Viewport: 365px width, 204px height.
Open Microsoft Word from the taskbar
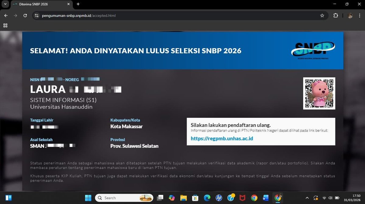265,198
